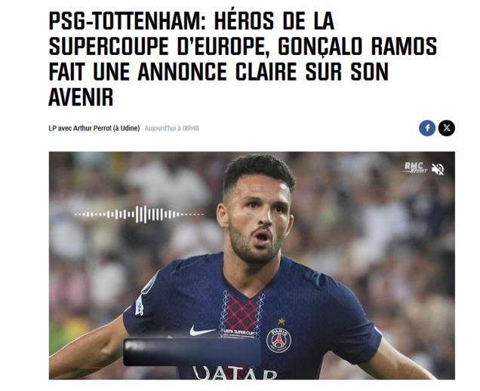Unmute the video with speaker icon
480x391 pixels.
[x=438, y=169]
